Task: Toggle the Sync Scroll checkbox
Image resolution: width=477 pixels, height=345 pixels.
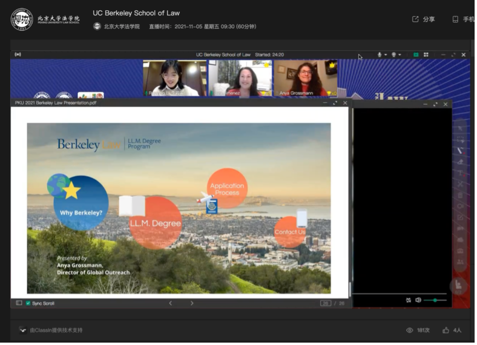Action: click(28, 303)
